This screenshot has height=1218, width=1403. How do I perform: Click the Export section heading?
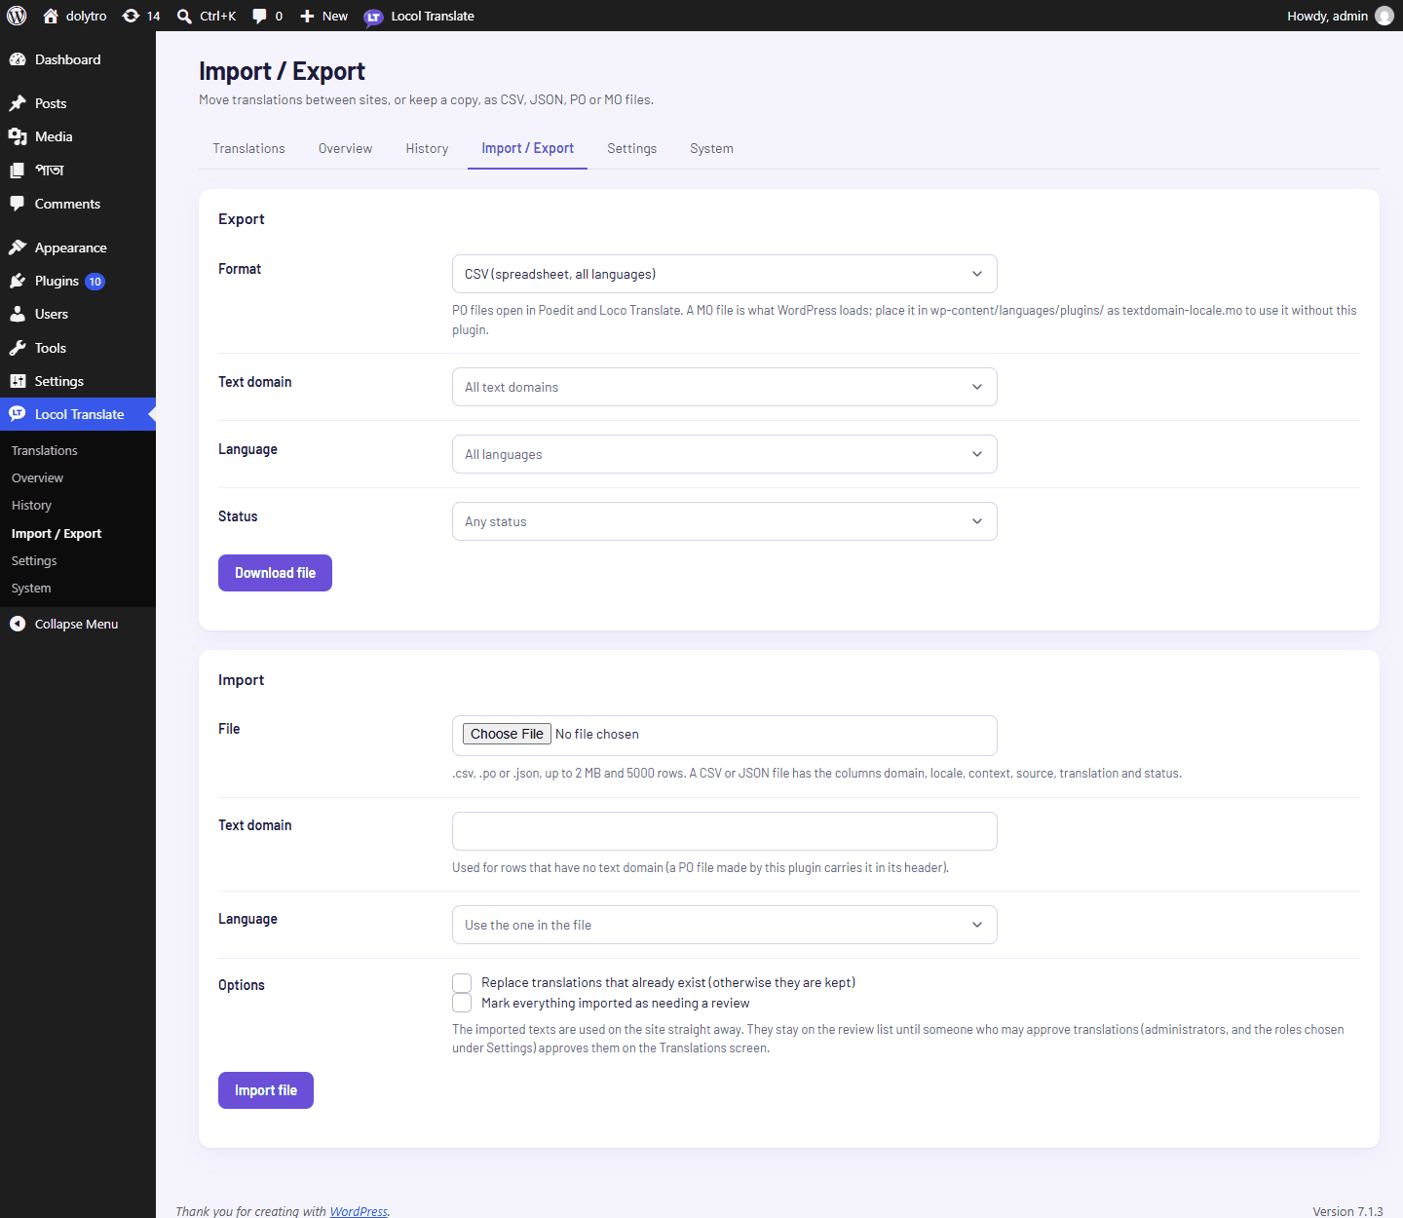[x=241, y=219]
